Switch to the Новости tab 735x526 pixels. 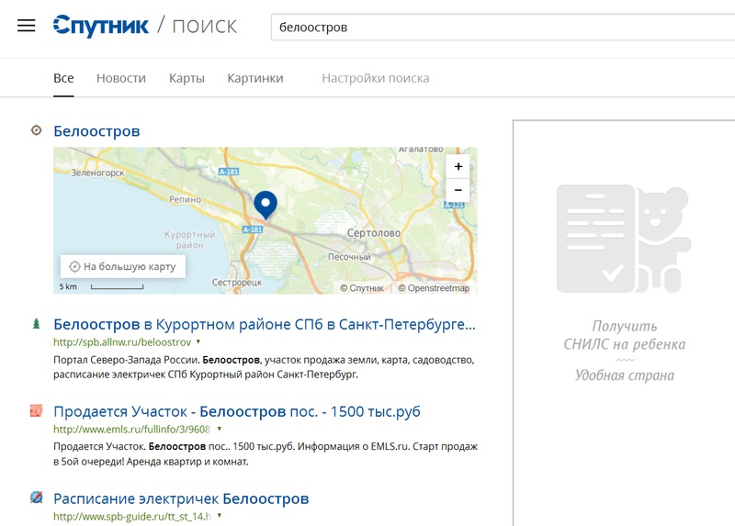click(121, 78)
